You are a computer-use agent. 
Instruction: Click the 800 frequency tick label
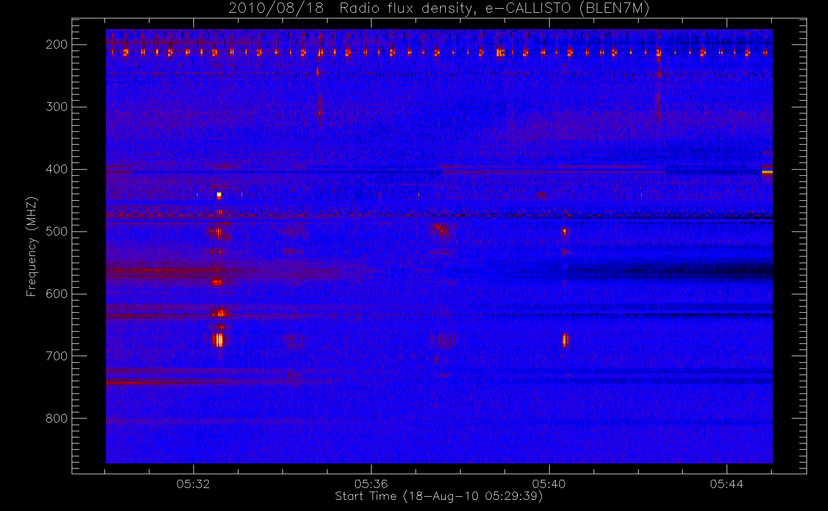coord(57,419)
